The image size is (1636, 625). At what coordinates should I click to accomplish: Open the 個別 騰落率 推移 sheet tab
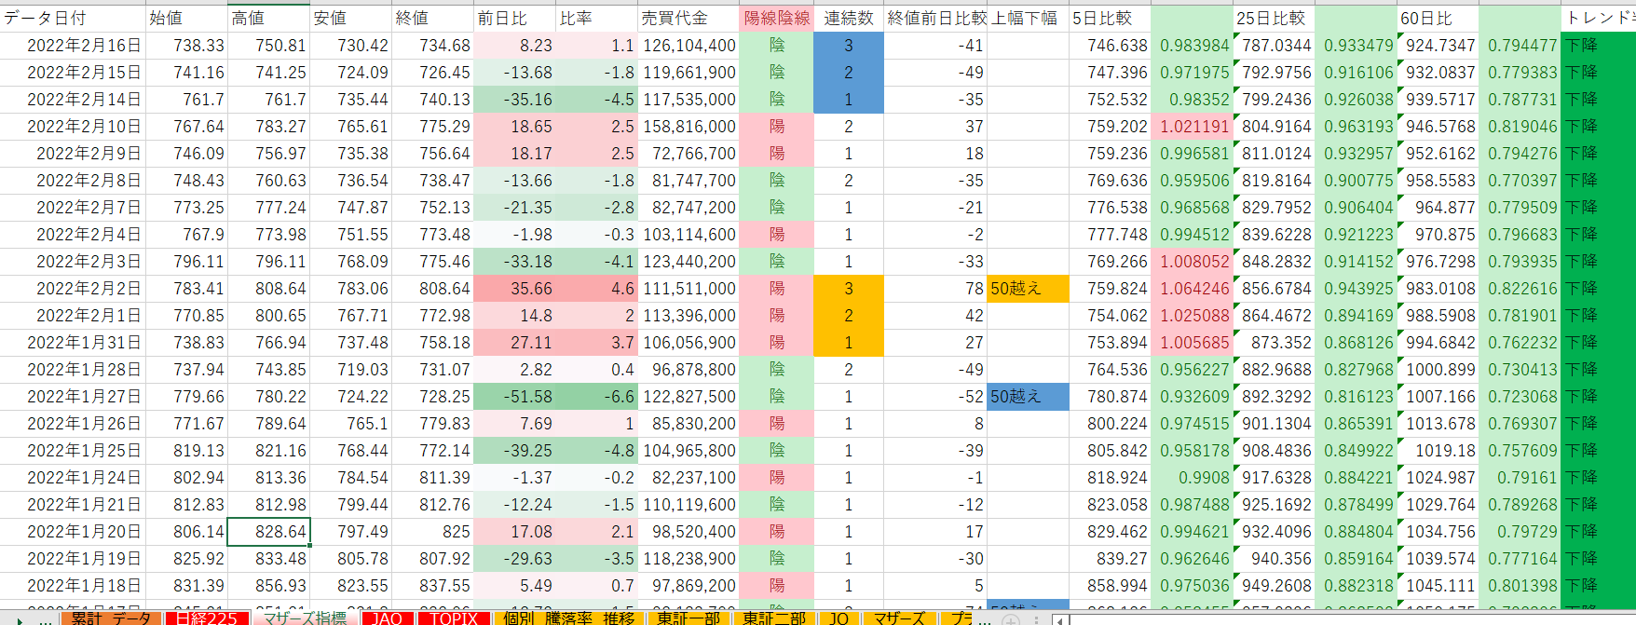coord(568,618)
